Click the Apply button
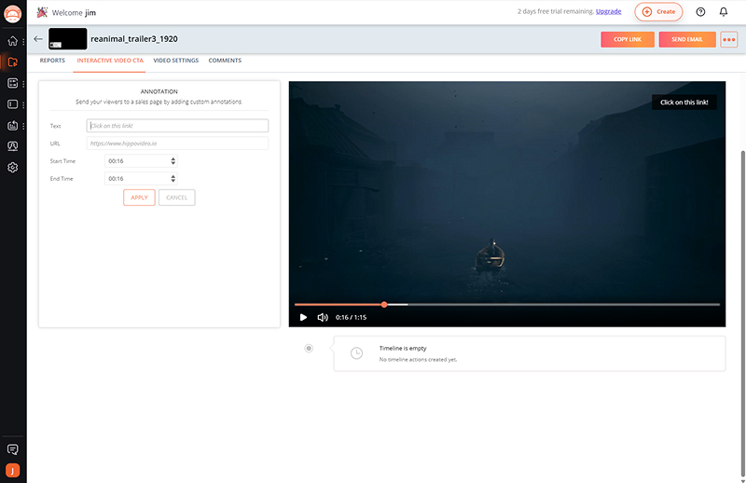746x483 pixels. (139, 198)
